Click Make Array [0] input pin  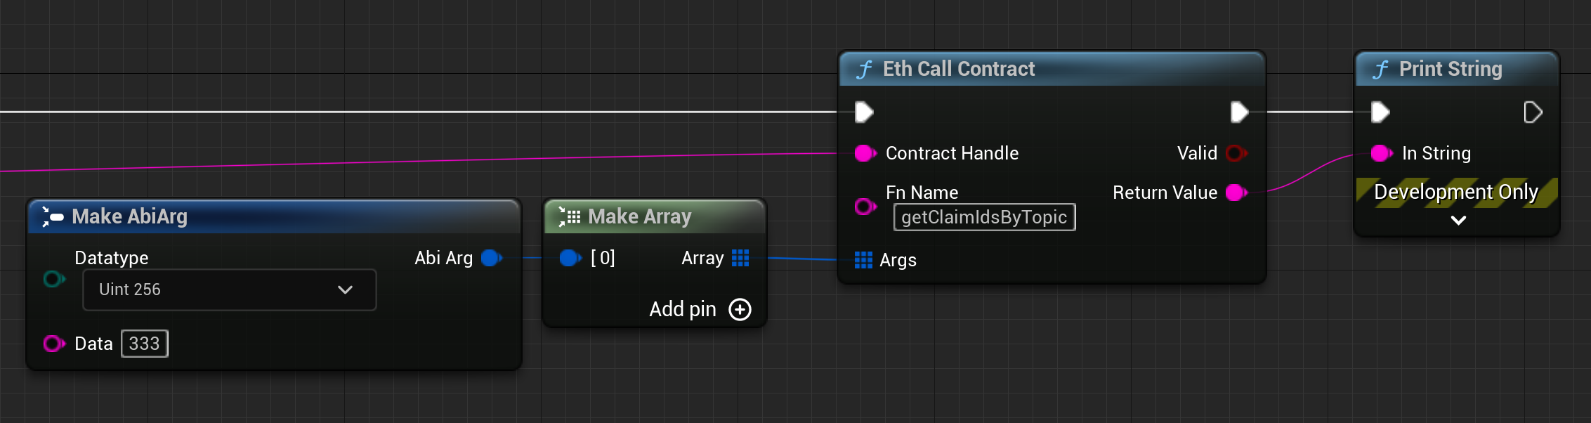[x=570, y=258]
